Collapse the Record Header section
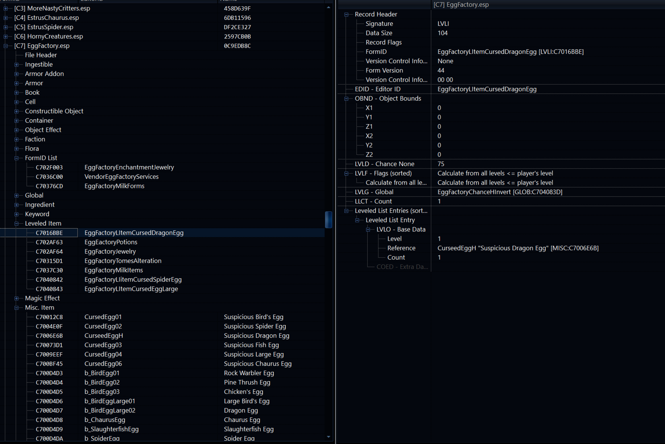This screenshot has height=444, width=665. click(x=346, y=14)
